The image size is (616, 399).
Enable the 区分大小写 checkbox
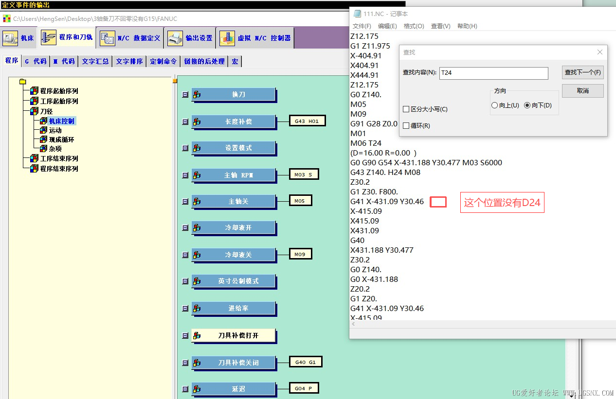tap(406, 109)
